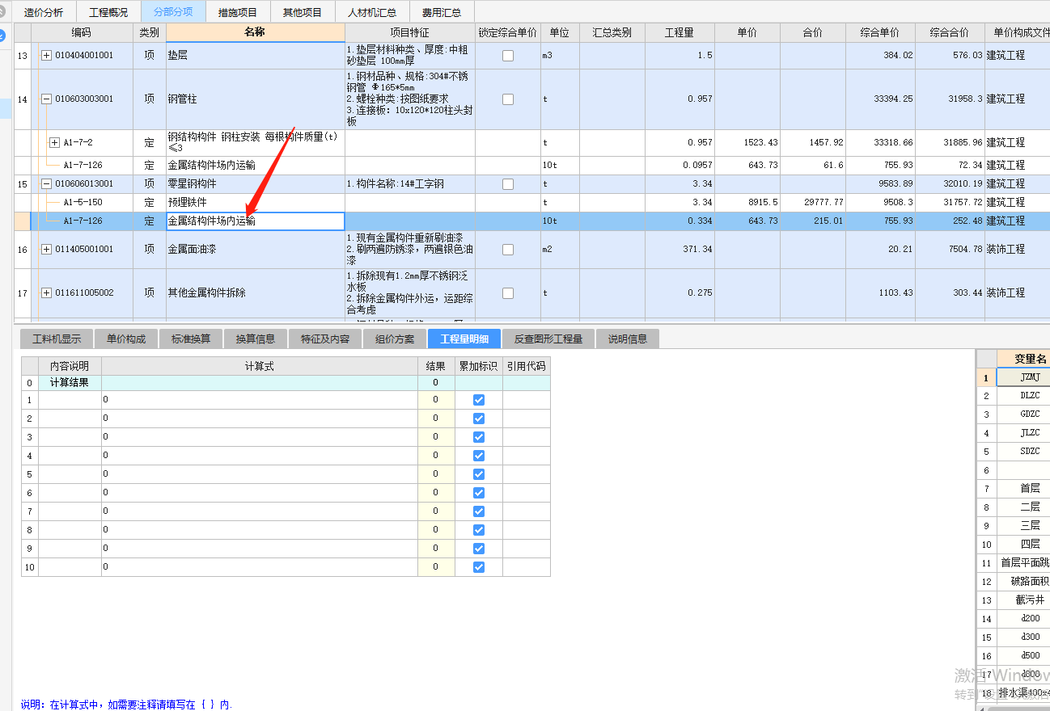The width and height of the screenshot is (1050, 711).
Task: Select the 计算结果 row
Action: [x=286, y=383]
